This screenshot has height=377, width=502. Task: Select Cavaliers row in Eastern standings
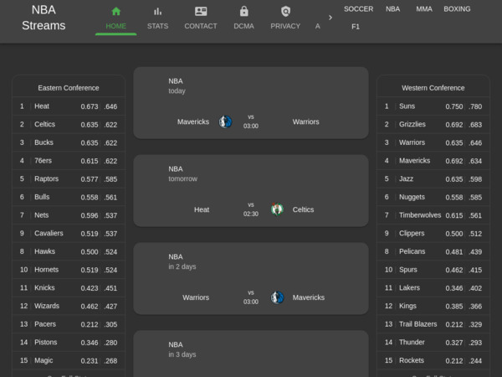[x=69, y=234]
